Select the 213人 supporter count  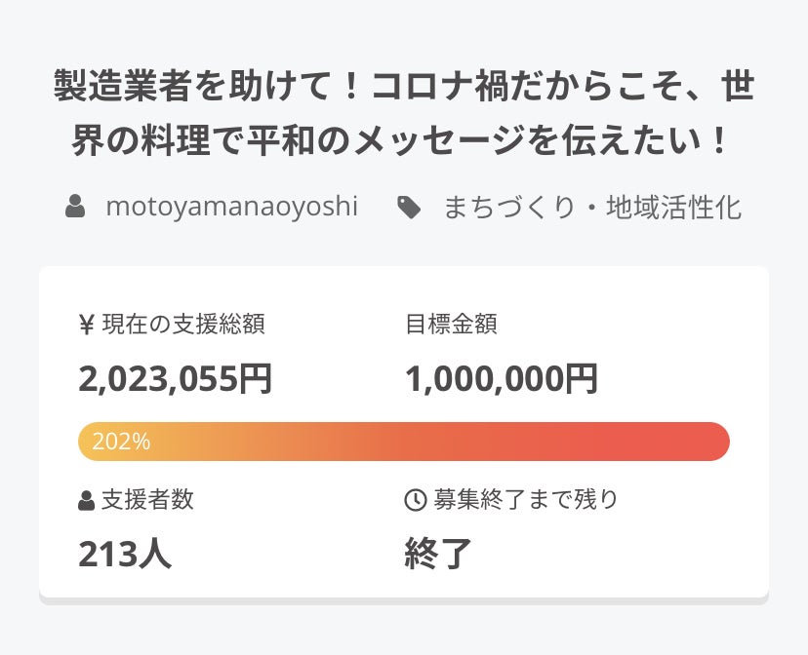pyautogui.click(x=125, y=554)
